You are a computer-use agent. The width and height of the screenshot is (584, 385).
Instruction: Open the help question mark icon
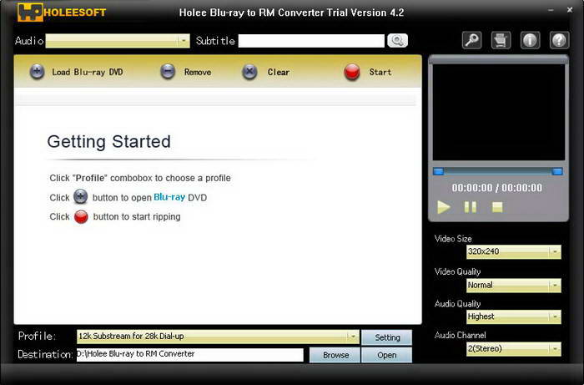point(559,40)
